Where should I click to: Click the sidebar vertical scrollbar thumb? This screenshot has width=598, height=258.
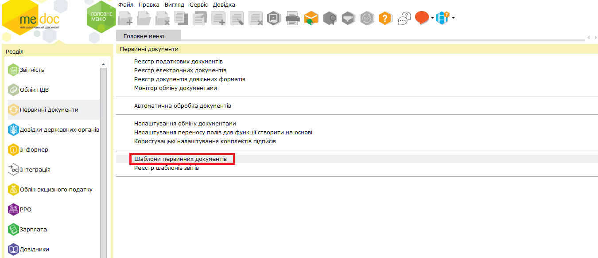pos(104,162)
